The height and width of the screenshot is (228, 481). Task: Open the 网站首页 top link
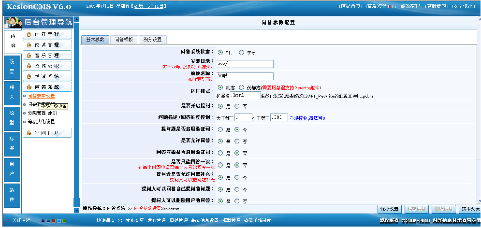350,6
